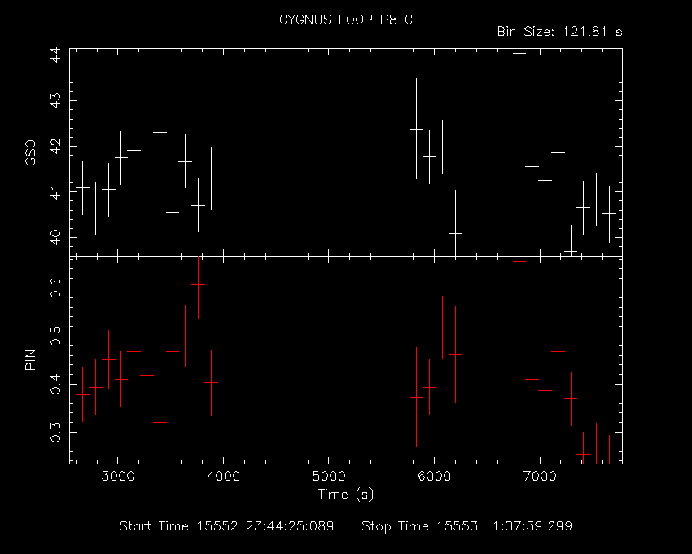Select the Time (s) x-axis label
692x554 pixels.
(x=345, y=494)
